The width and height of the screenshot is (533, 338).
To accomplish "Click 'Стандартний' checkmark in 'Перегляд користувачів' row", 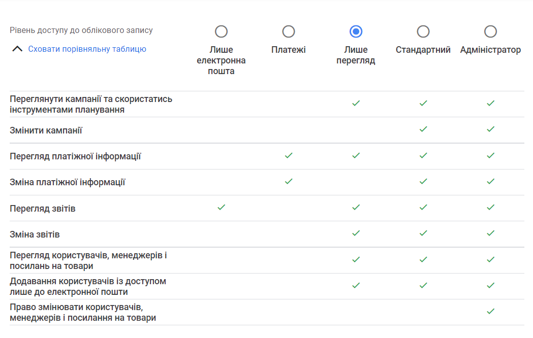I will pos(423,260).
